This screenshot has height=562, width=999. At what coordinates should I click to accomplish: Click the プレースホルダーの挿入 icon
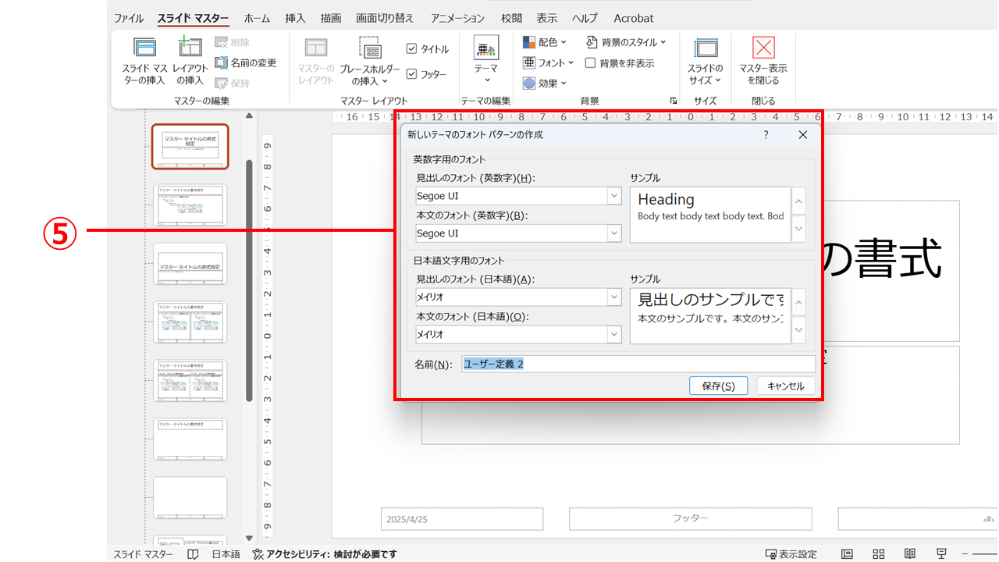pos(370,49)
